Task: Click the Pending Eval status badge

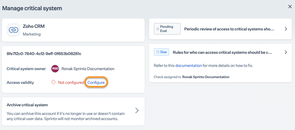Action: tap(167, 29)
